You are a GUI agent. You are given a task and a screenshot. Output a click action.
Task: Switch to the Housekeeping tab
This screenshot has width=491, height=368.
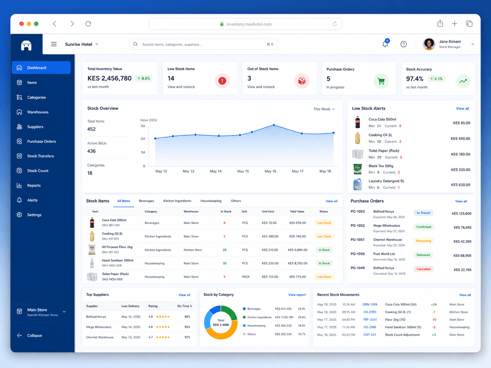(x=211, y=201)
